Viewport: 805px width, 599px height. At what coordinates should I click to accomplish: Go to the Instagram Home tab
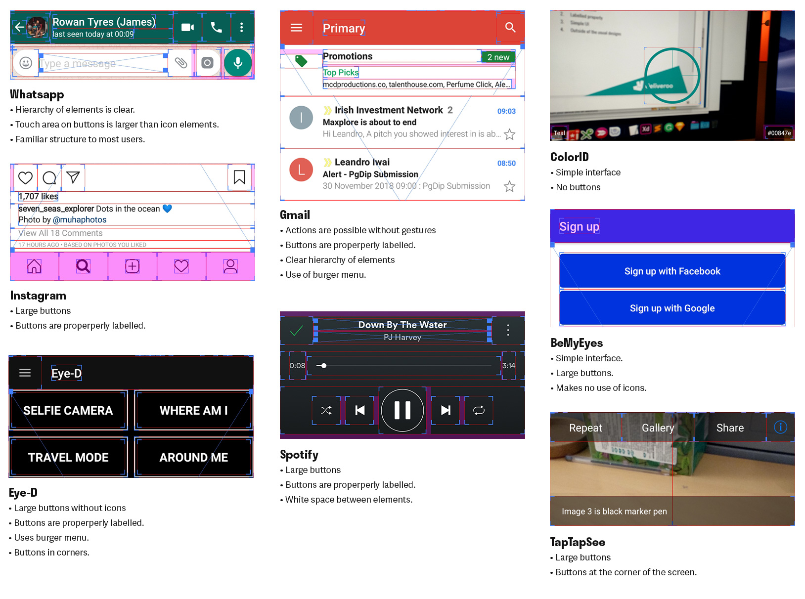pos(34,266)
